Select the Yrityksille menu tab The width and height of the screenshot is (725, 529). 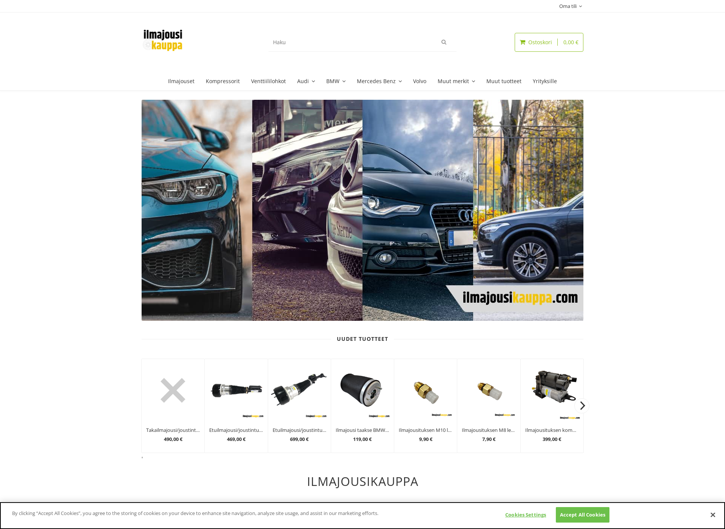544,80
